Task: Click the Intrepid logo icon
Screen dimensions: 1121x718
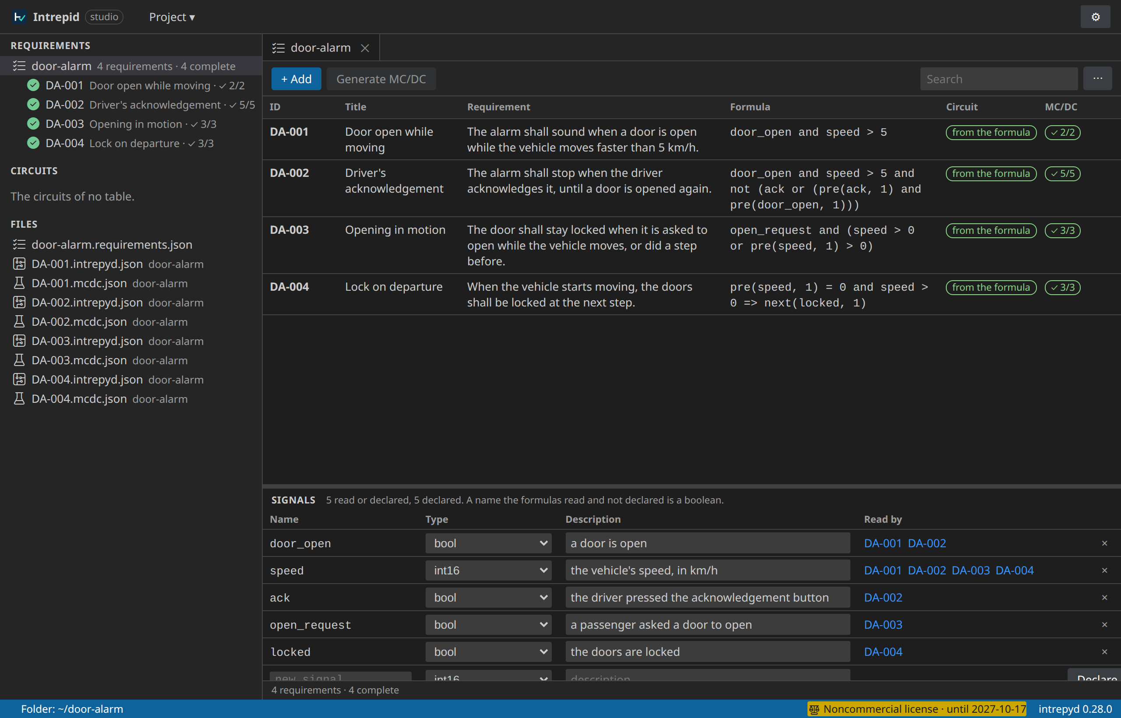Action: 20,17
